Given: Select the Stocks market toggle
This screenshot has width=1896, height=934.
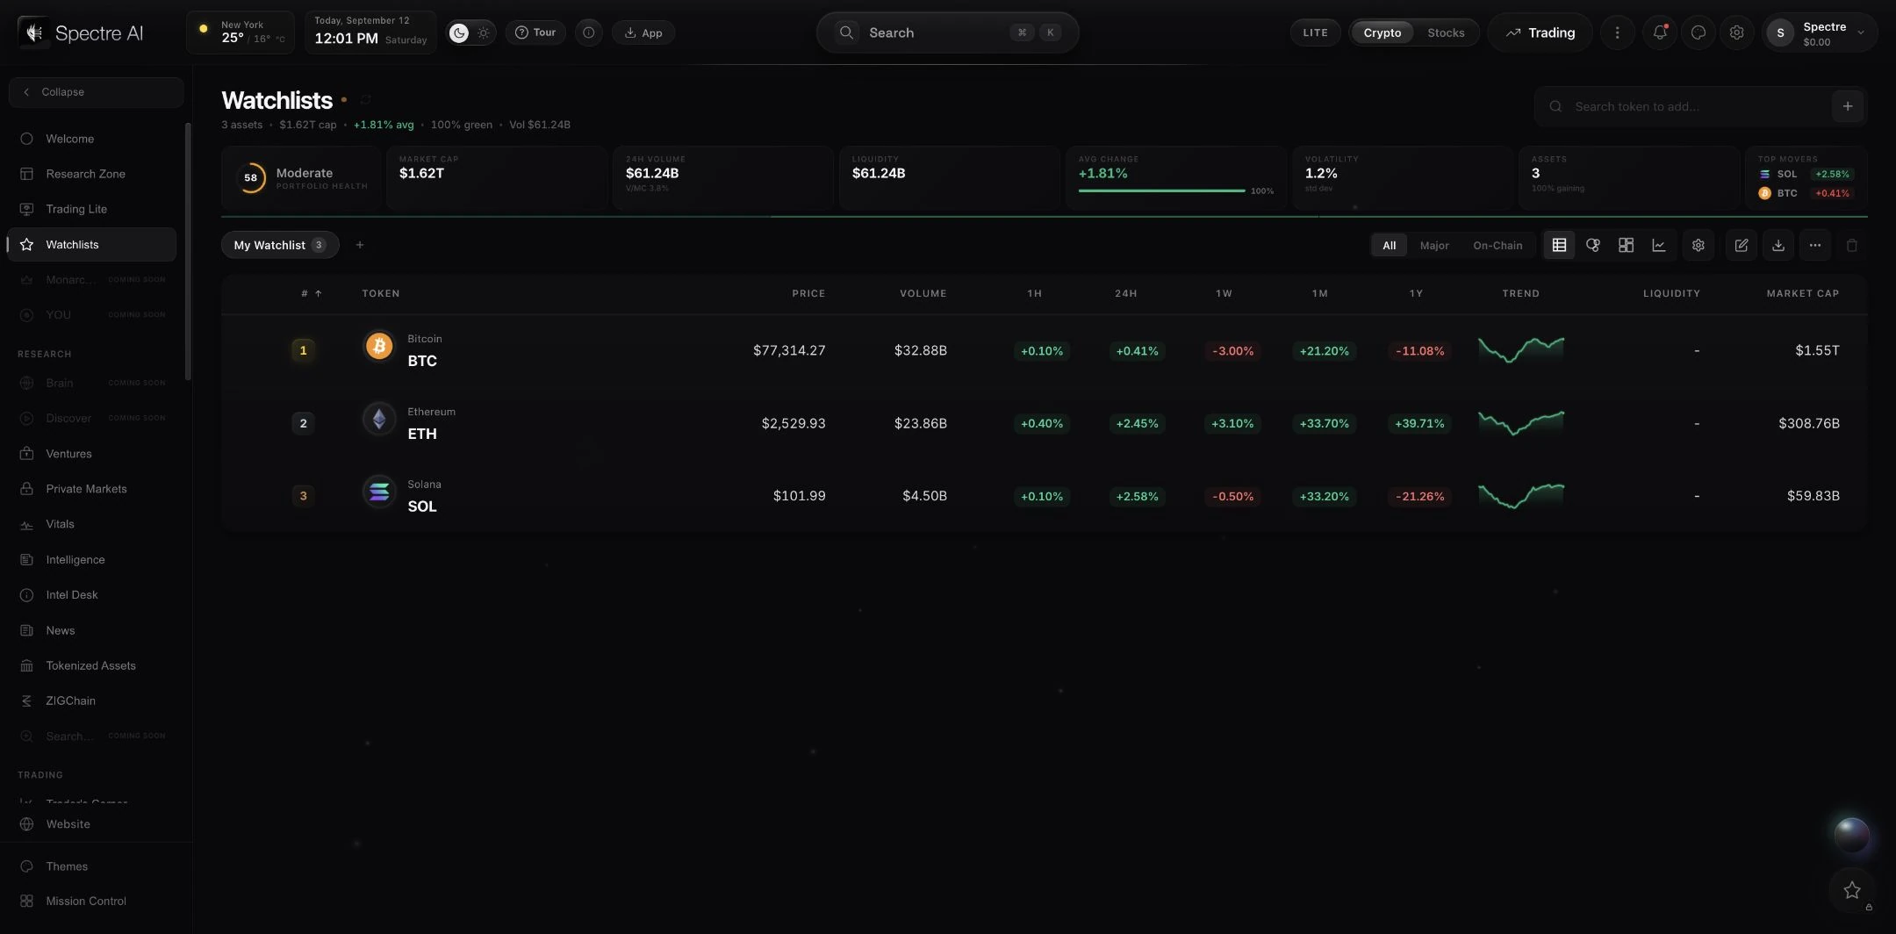Looking at the screenshot, I should tap(1446, 32).
